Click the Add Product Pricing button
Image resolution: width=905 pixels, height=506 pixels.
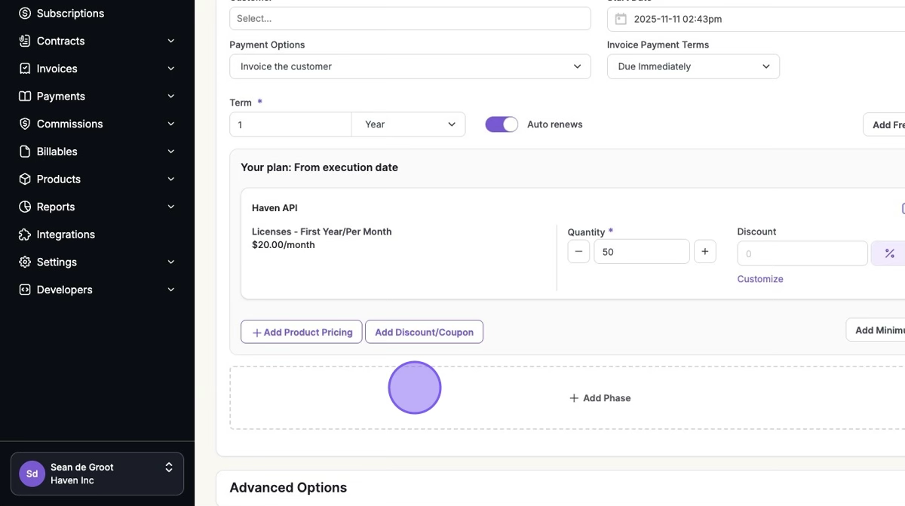click(302, 332)
